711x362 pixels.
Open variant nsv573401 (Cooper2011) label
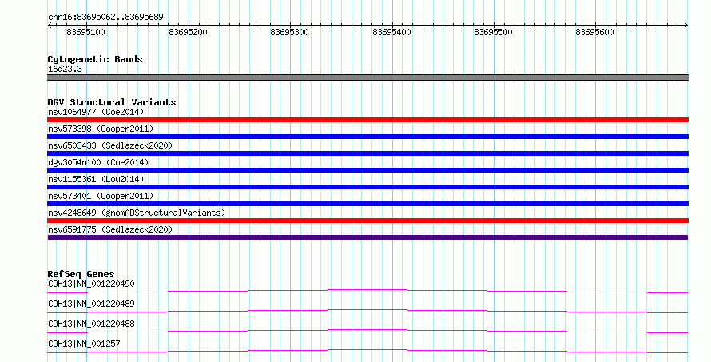101,196
